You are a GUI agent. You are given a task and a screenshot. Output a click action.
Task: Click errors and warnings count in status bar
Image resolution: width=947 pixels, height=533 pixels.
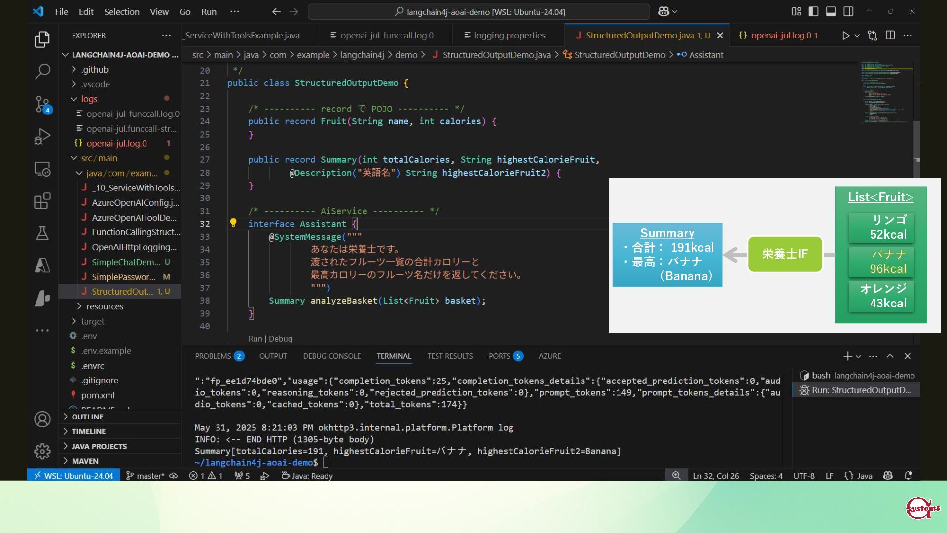[x=206, y=476]
